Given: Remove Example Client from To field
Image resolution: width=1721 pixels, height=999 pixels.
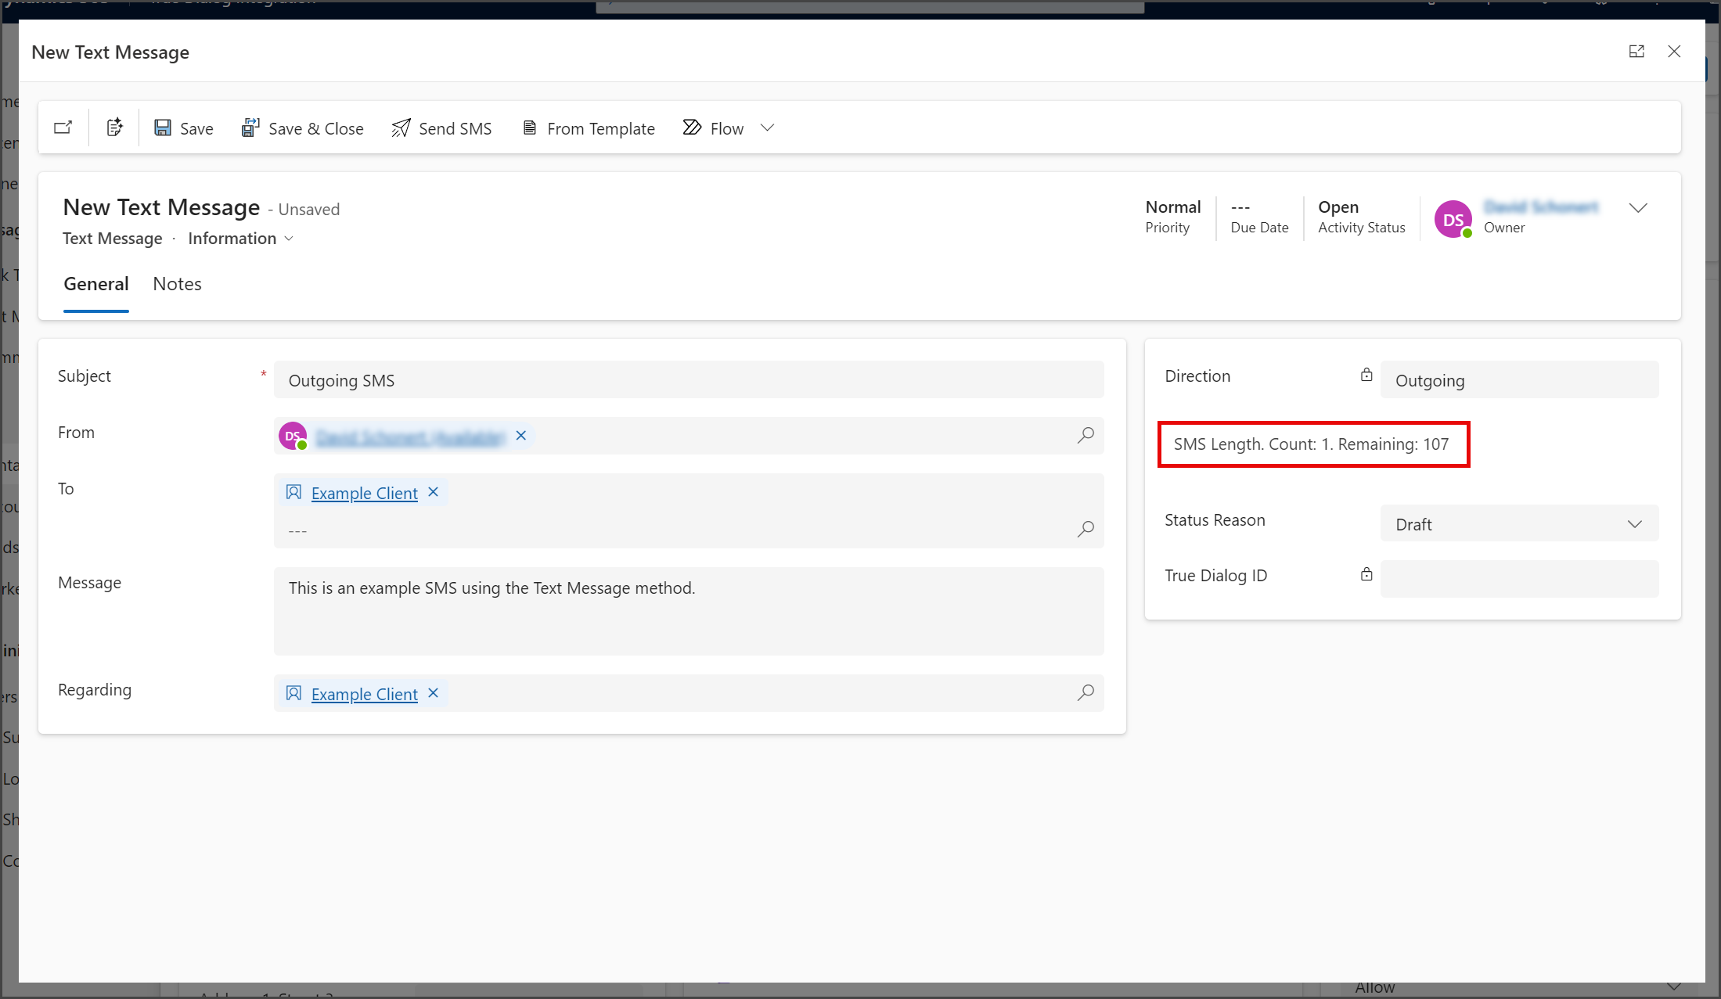Looking at the screenshot, I should point(434,492).
